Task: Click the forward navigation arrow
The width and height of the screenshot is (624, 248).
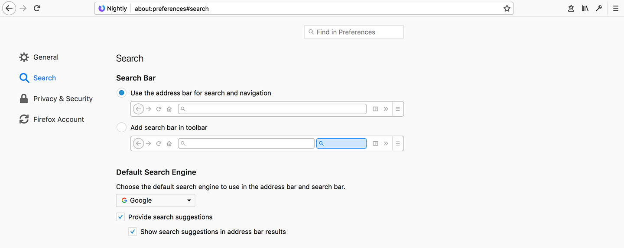Action: click(23, 8)
